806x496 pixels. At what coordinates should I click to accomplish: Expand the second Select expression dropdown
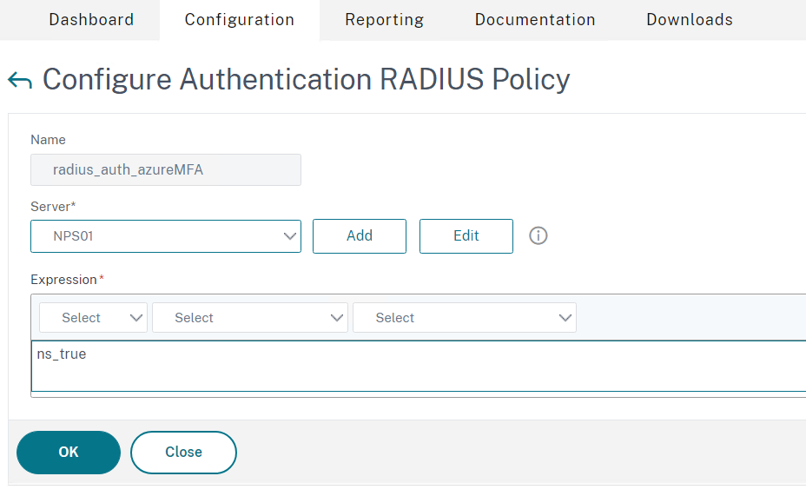pos(250,318)
